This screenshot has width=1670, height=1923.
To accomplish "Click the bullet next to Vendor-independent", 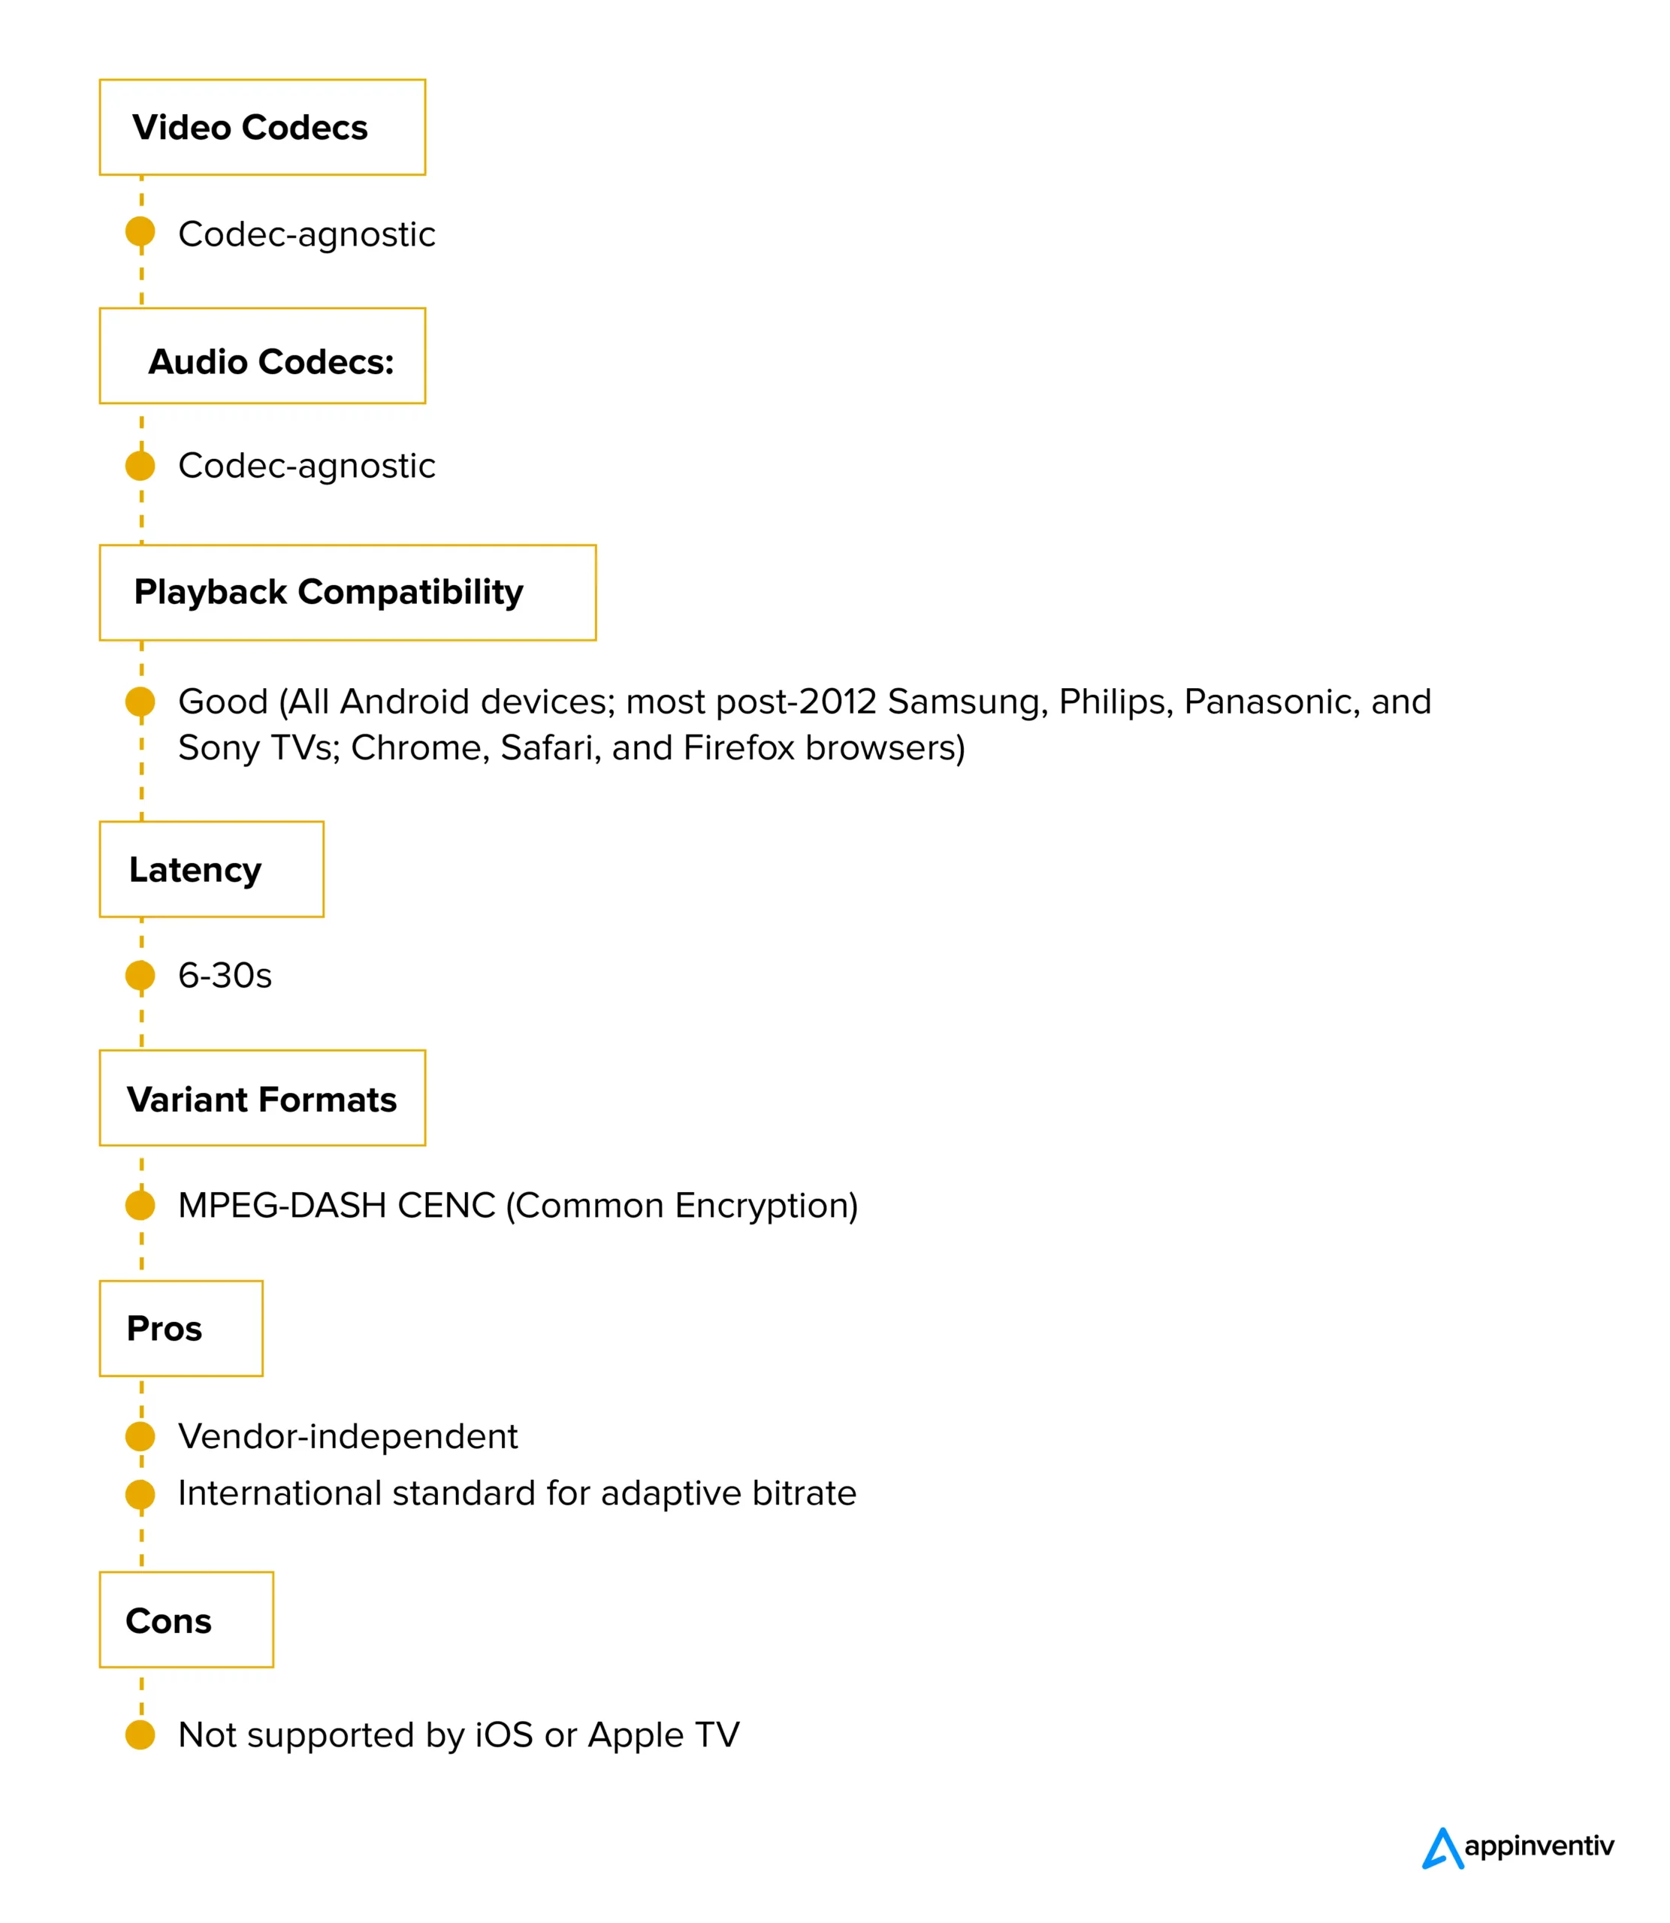I will point(140,1435).
